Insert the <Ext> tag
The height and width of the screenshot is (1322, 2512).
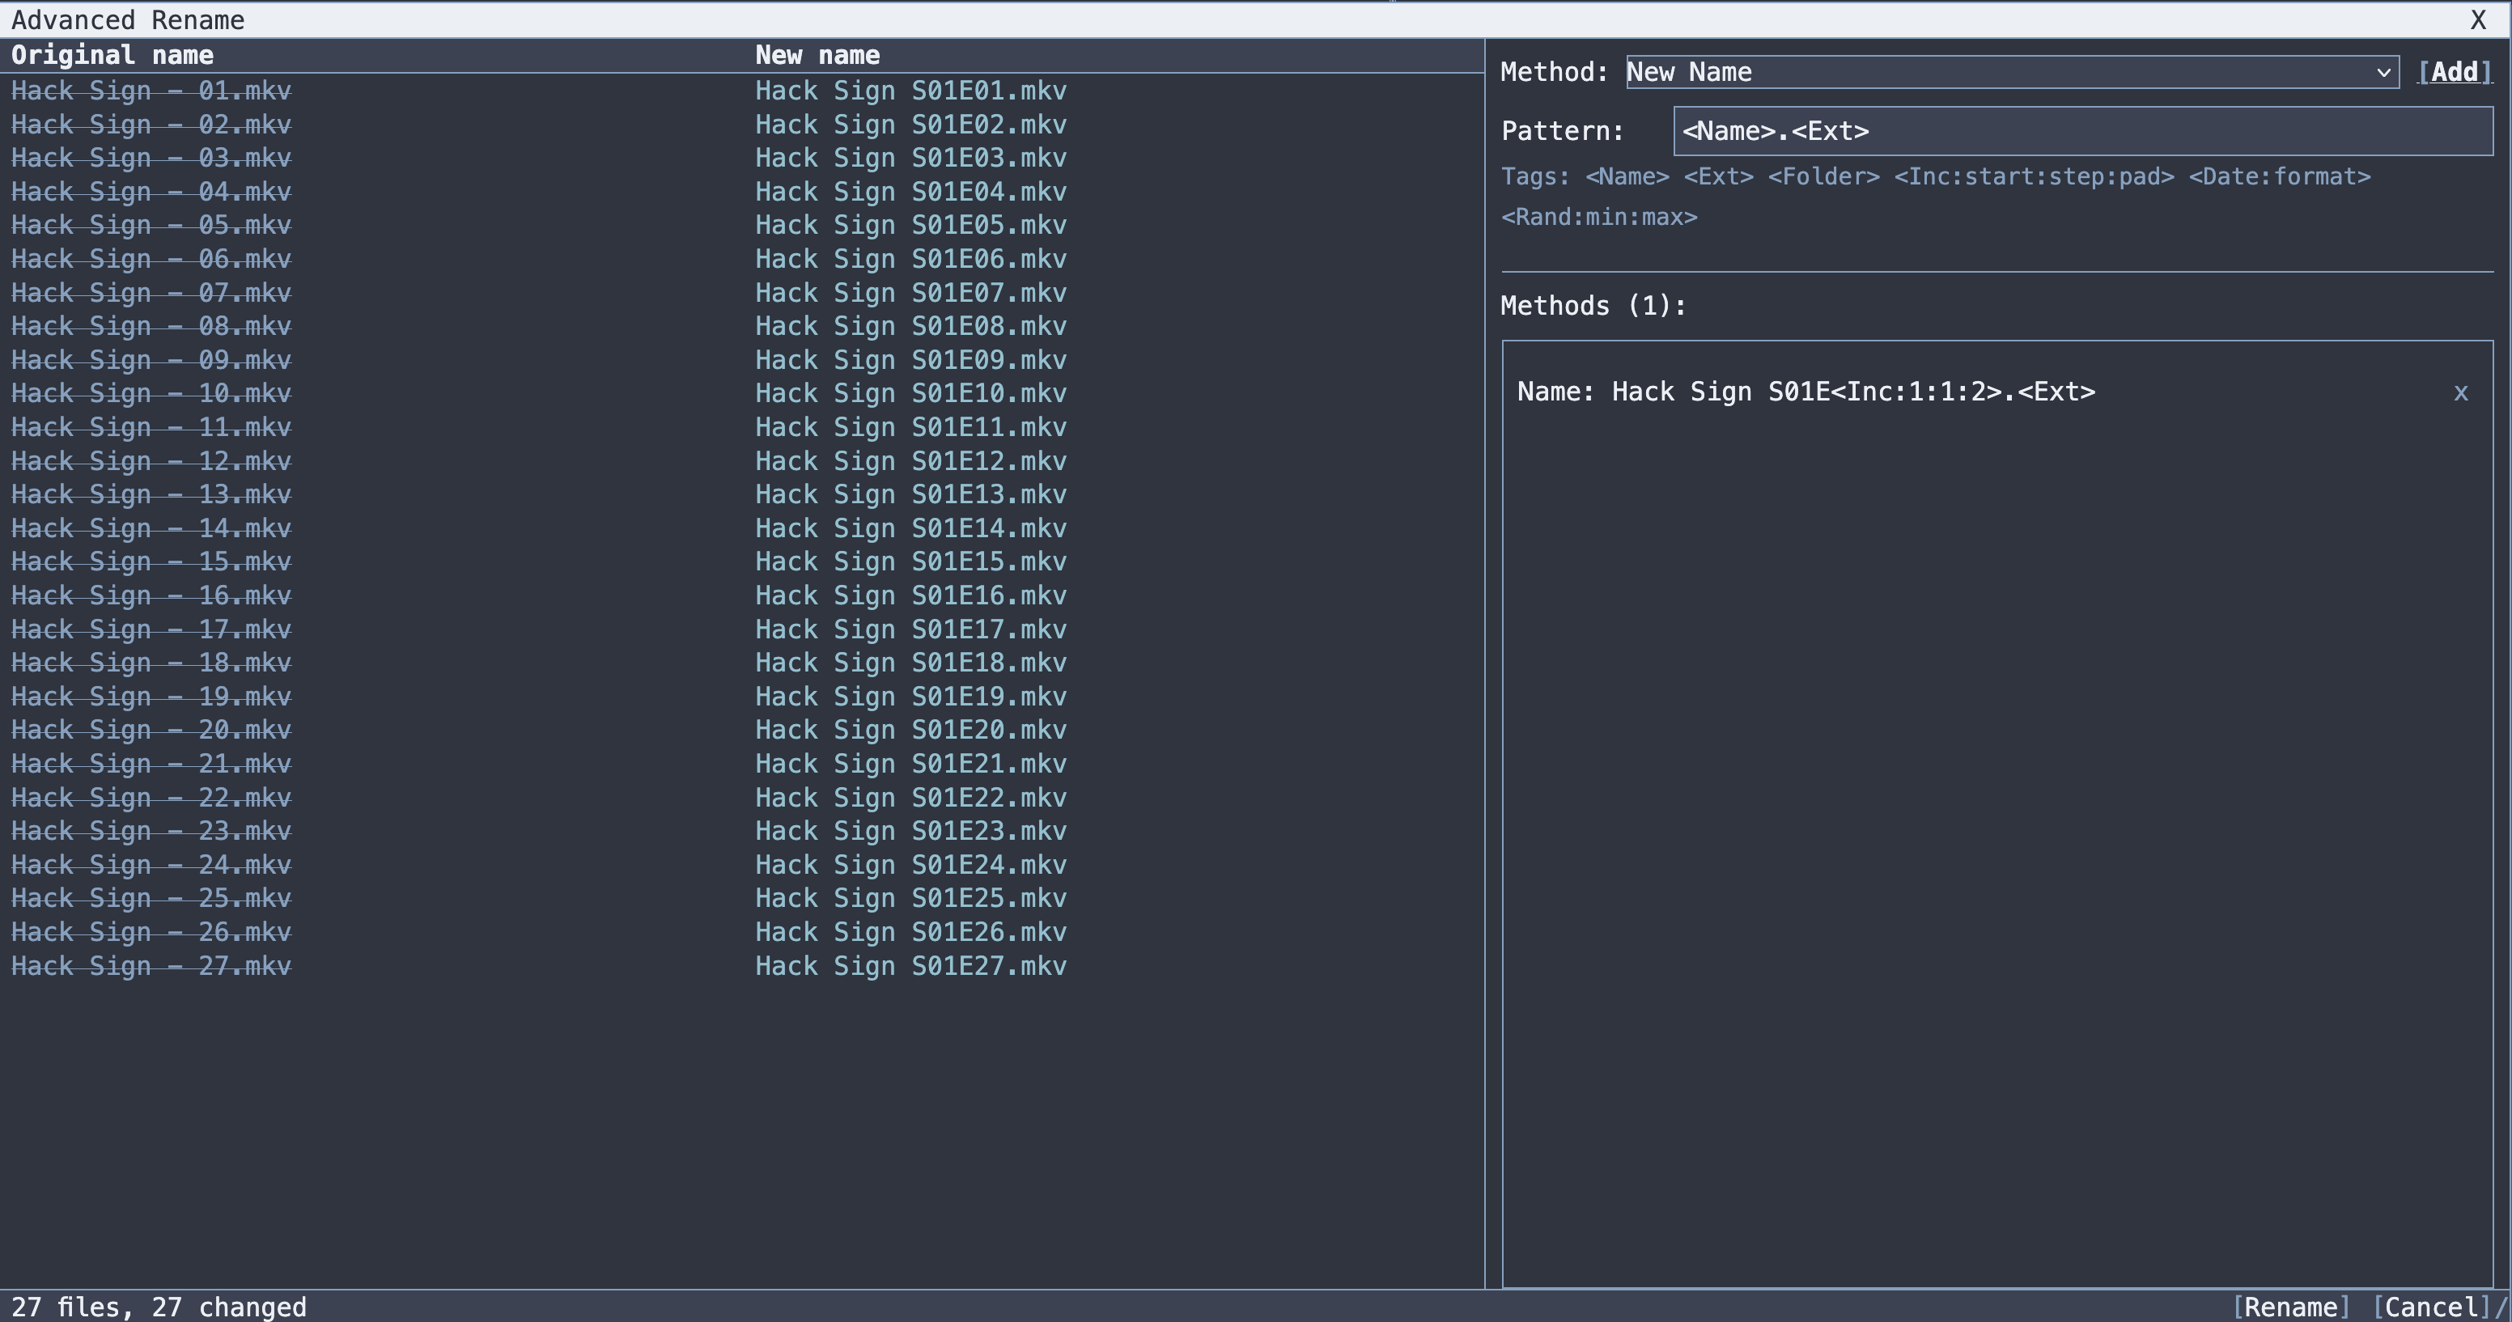[x=1718, y=176]
